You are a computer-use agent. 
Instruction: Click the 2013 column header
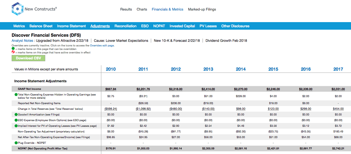coord(208,69)
